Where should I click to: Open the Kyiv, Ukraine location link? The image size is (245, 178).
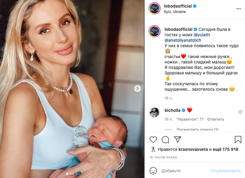point(175,12)
